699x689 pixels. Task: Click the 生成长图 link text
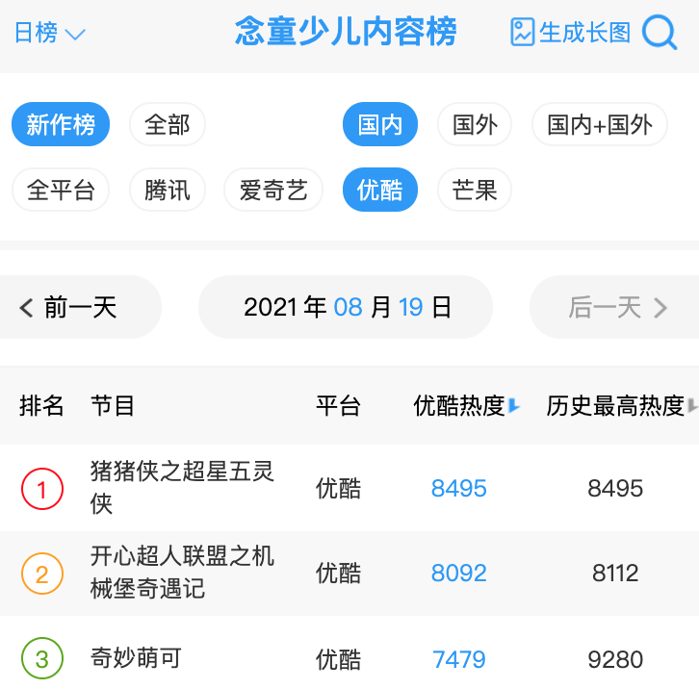pos(584,33)
